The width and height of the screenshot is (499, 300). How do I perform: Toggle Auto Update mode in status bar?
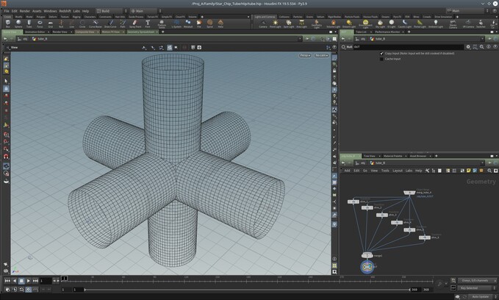pyautogui.click(x=480, y=296)
